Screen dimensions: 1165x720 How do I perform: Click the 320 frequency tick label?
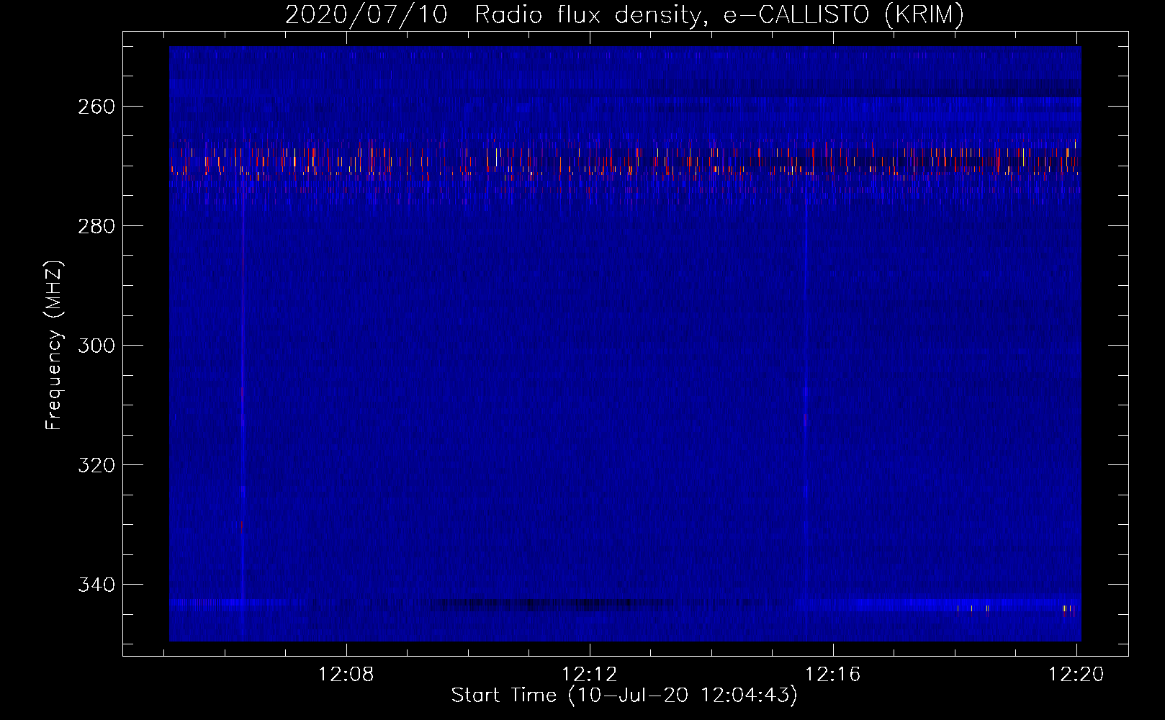(x=96, y=465)
